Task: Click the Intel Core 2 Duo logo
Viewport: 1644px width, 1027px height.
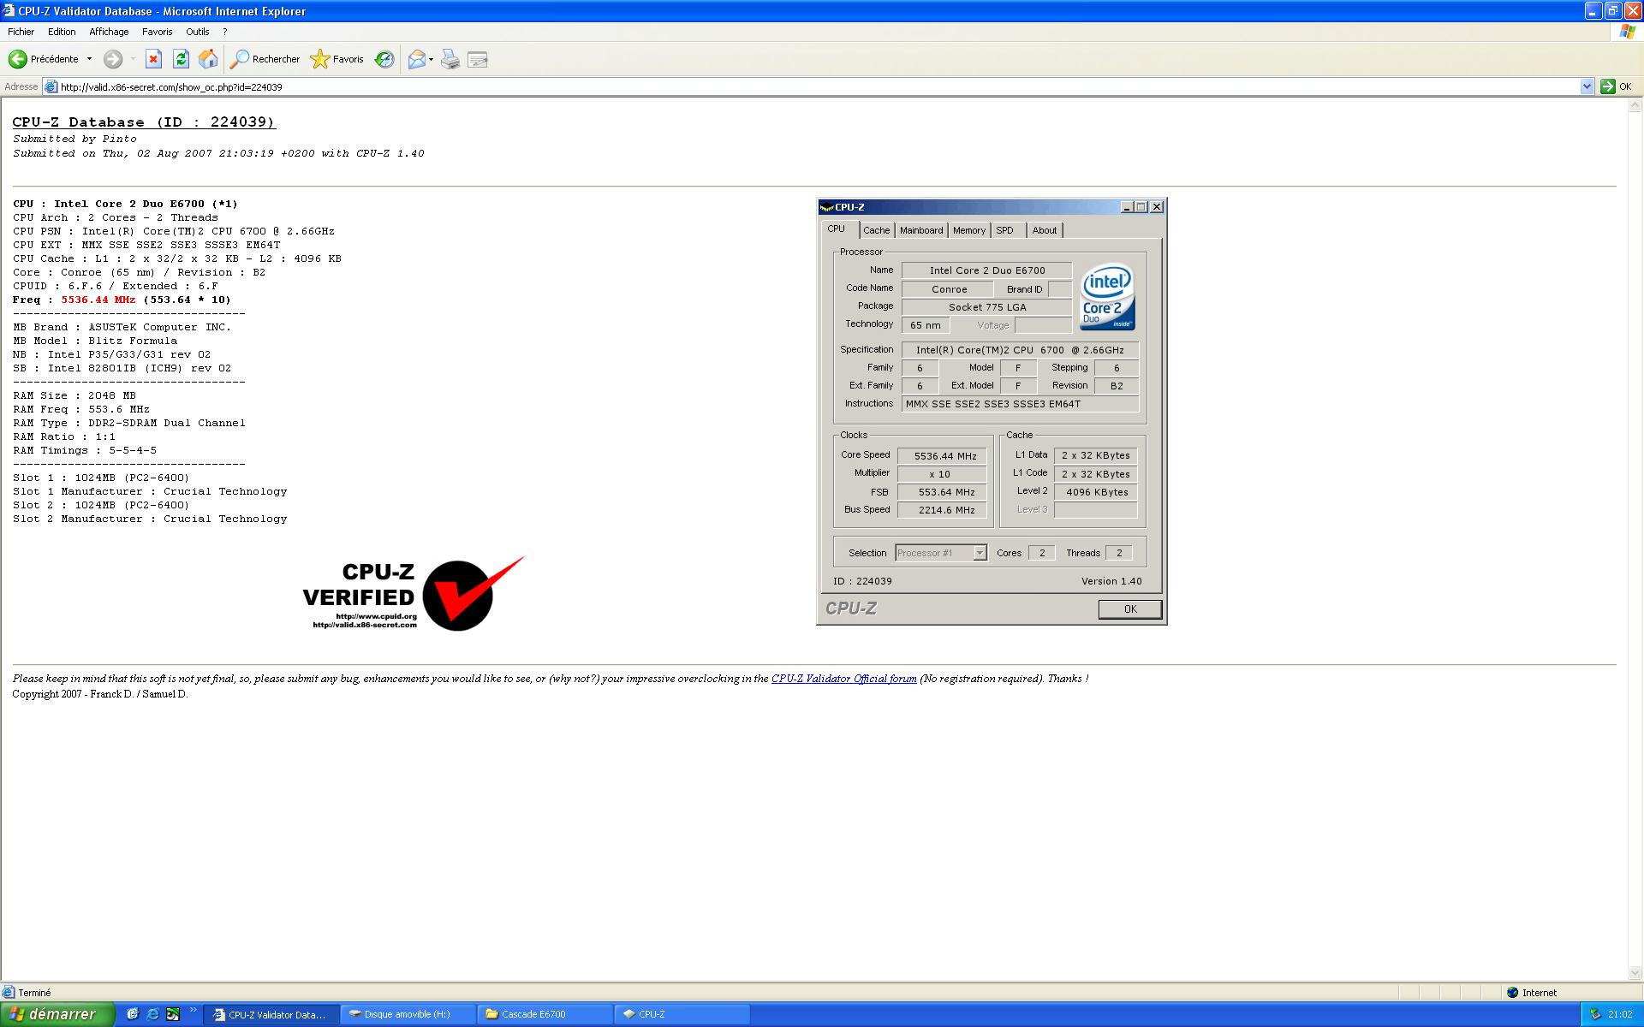Action: click(1107, 296)
